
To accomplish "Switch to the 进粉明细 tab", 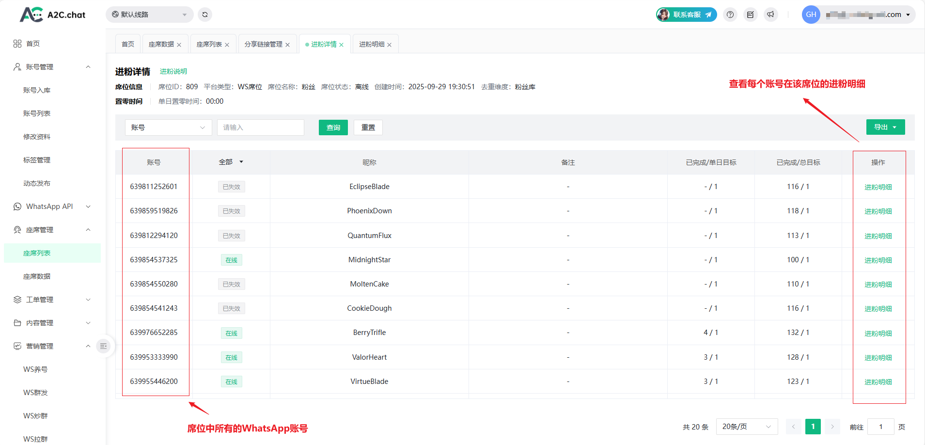I will 371,44.
